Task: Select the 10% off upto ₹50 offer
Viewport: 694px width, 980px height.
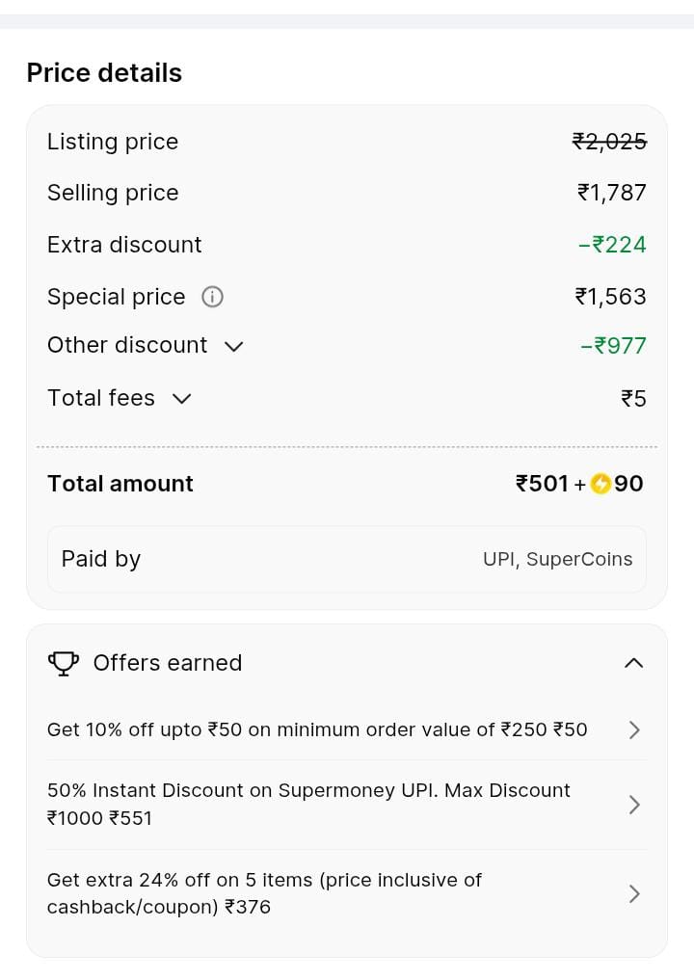Action: click(x=316, y=729)
